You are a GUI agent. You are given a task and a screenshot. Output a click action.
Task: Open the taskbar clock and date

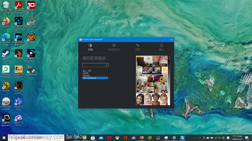237,137
